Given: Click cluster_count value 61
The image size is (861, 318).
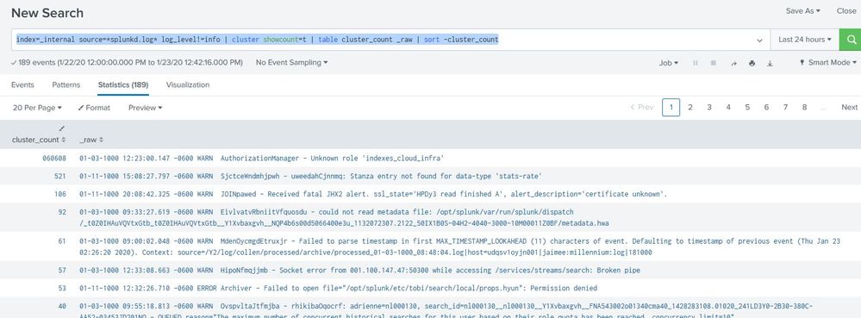Looking at the screenshot, I should 61,241.
